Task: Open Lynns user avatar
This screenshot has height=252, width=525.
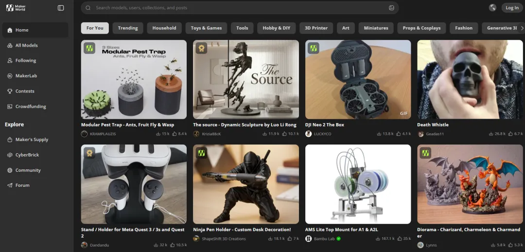Action: click(x=420, y=245)
